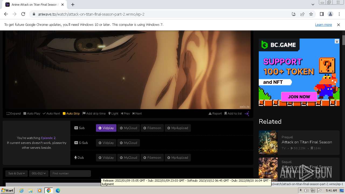Screen dimensions: 345x194
Task: Click the share page icon in address bar
Action: click(x=302, y=14)
